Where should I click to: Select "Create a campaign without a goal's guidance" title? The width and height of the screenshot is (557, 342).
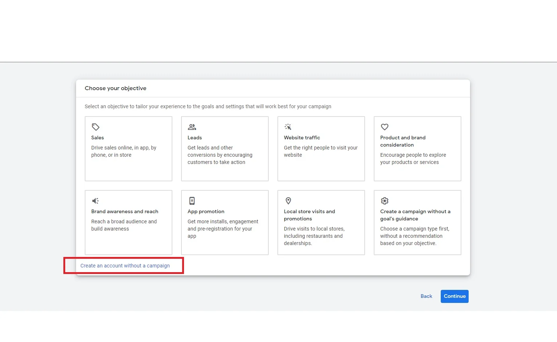(415, 215)
